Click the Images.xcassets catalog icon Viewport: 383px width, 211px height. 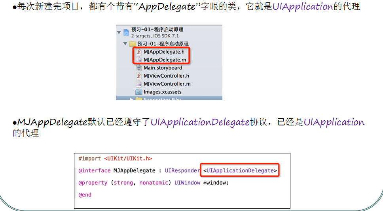(x=139, y=92)
